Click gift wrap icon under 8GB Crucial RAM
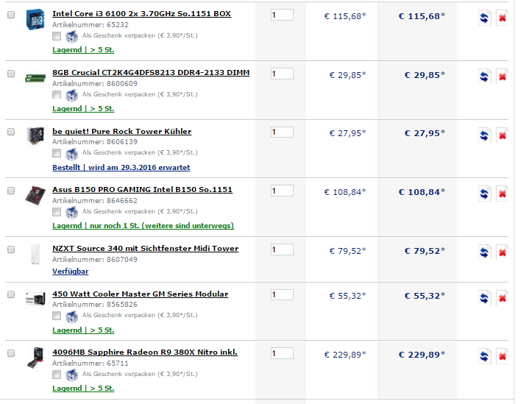Viewport: 521px width, 404px height. point(71,95)
